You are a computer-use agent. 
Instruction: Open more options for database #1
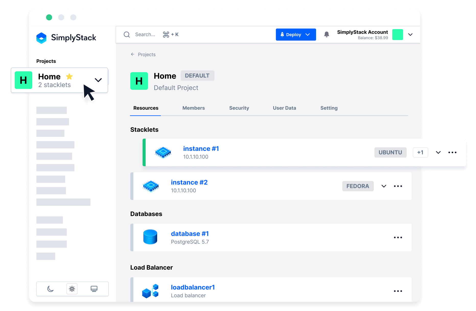[398, 237]
